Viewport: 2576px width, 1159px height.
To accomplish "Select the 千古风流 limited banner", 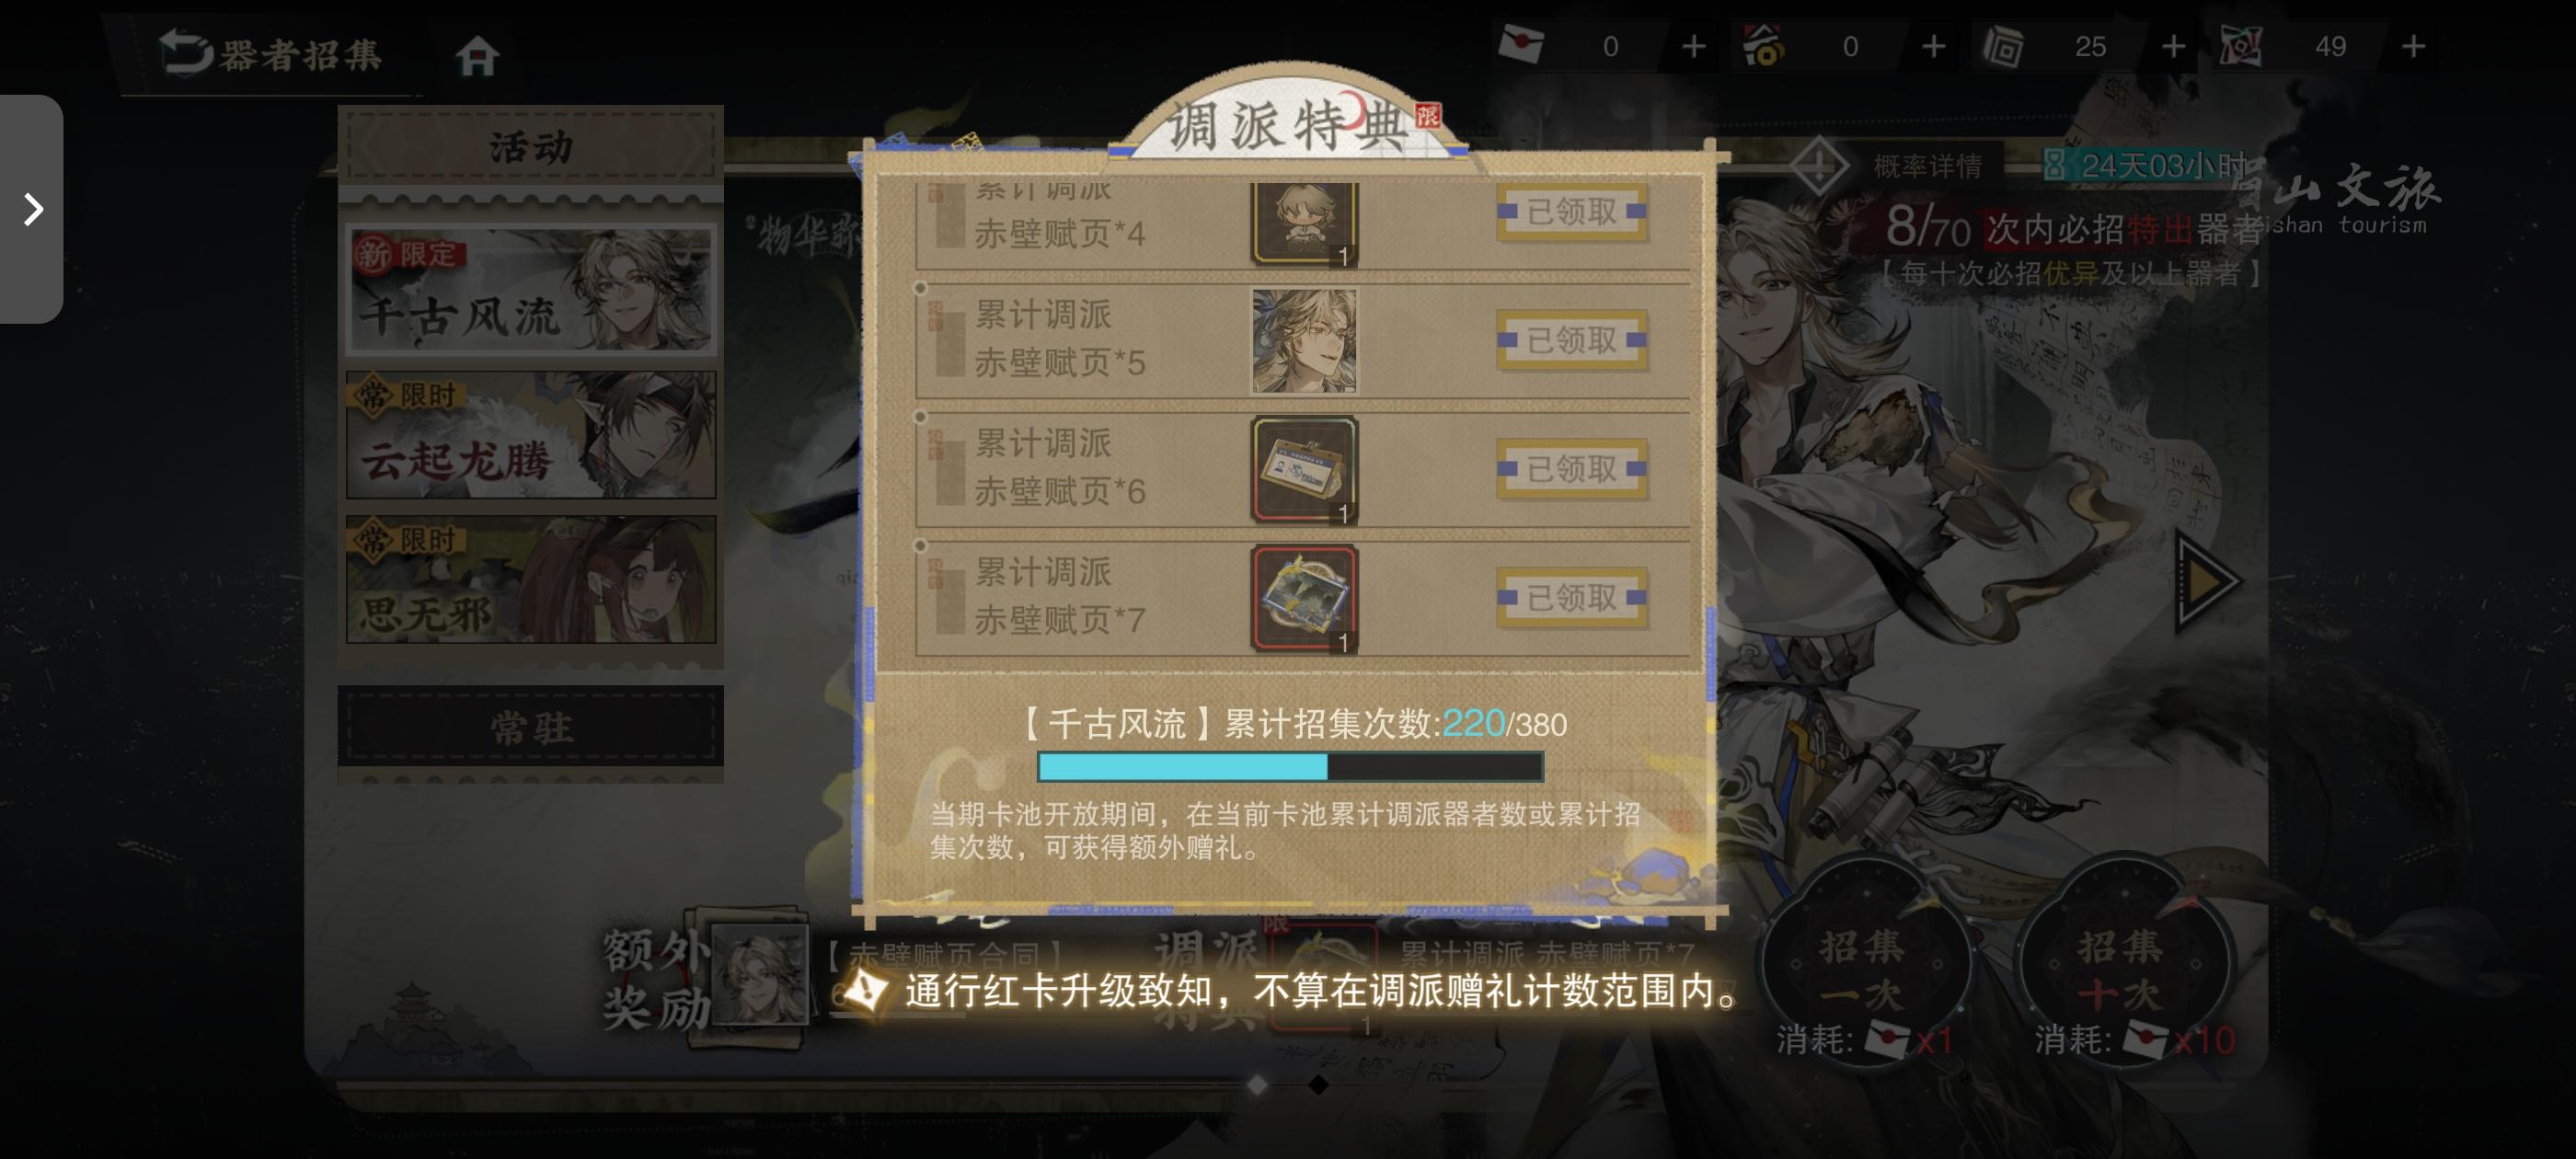I will tap(531, 290).
